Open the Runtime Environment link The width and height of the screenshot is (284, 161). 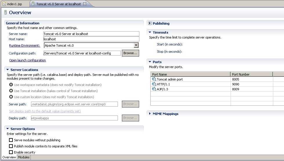point(24,45)
